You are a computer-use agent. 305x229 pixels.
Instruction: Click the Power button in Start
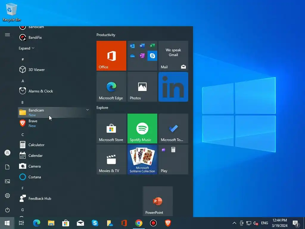click(7, 210)
